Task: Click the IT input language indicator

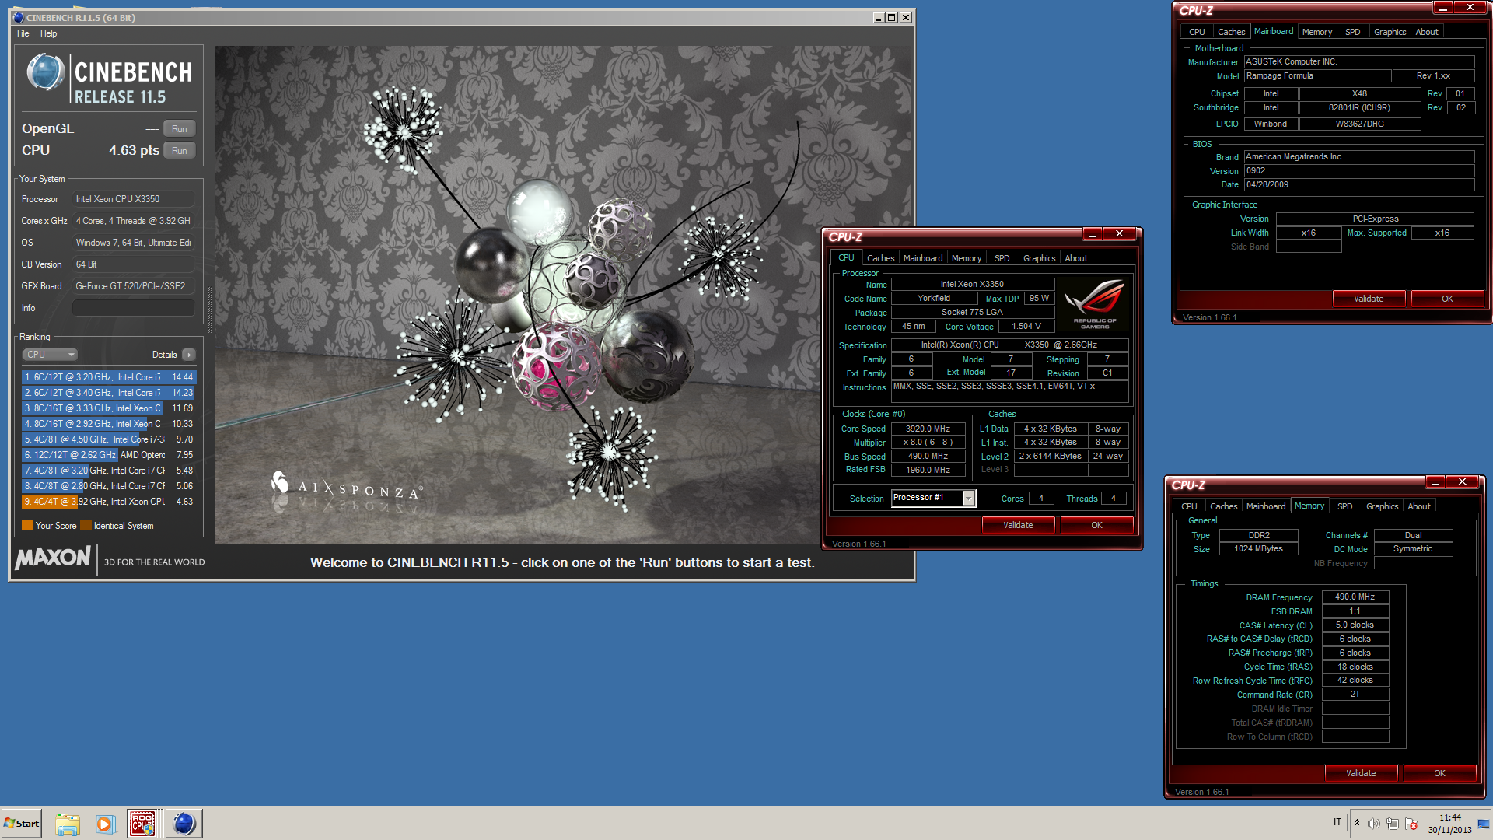Action: [x=1337, y=822]
